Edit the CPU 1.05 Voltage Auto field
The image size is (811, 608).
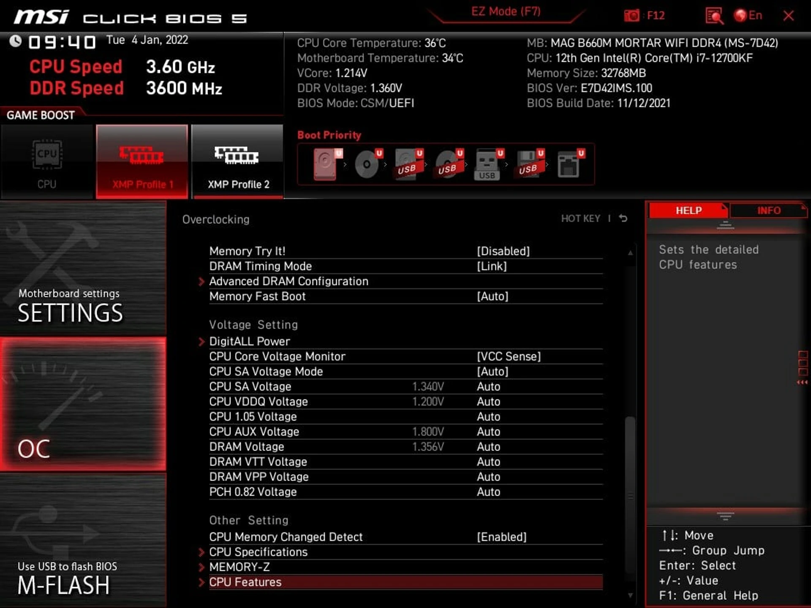click(489, 417)
